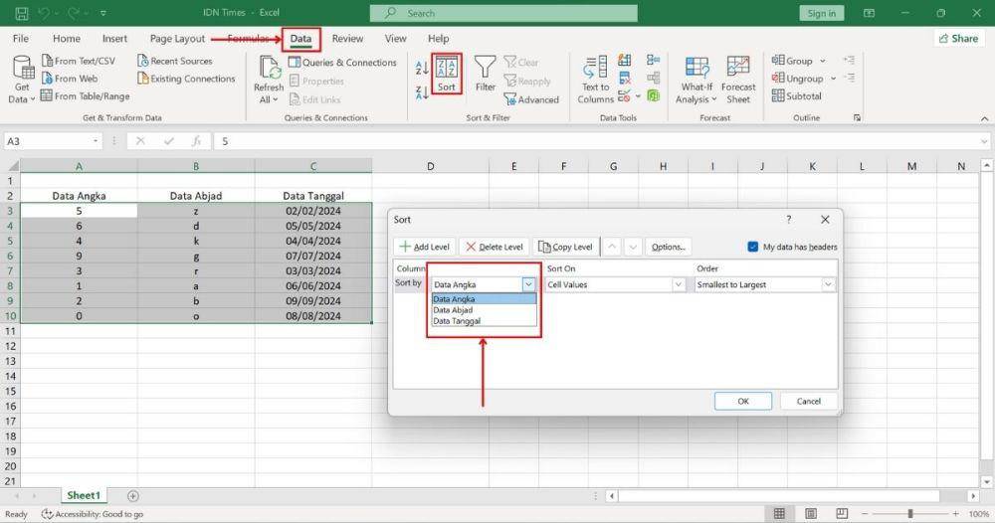Open Recent Sources
The width and height of the screenshot is (995, 523).
pyautogui.click(x=175, y=61)
